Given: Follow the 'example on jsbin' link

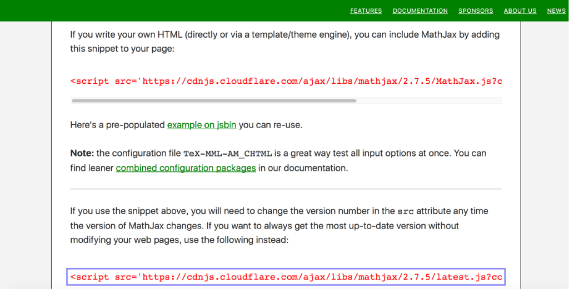Looking at the screenshot, I should 202,125.
